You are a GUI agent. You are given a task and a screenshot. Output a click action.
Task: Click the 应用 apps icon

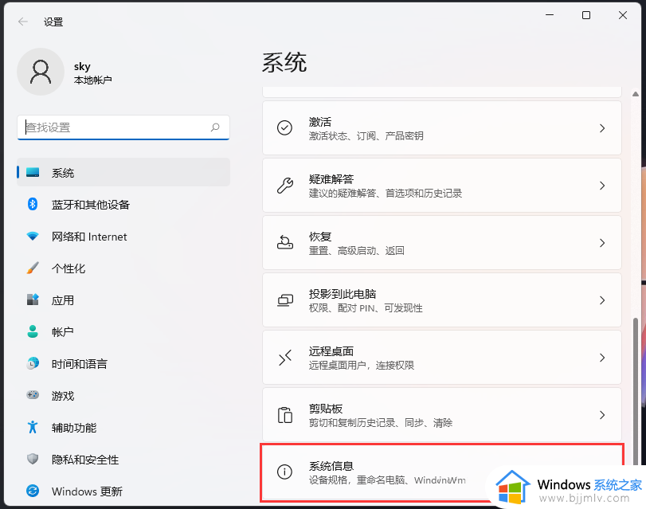pos(33,300)
